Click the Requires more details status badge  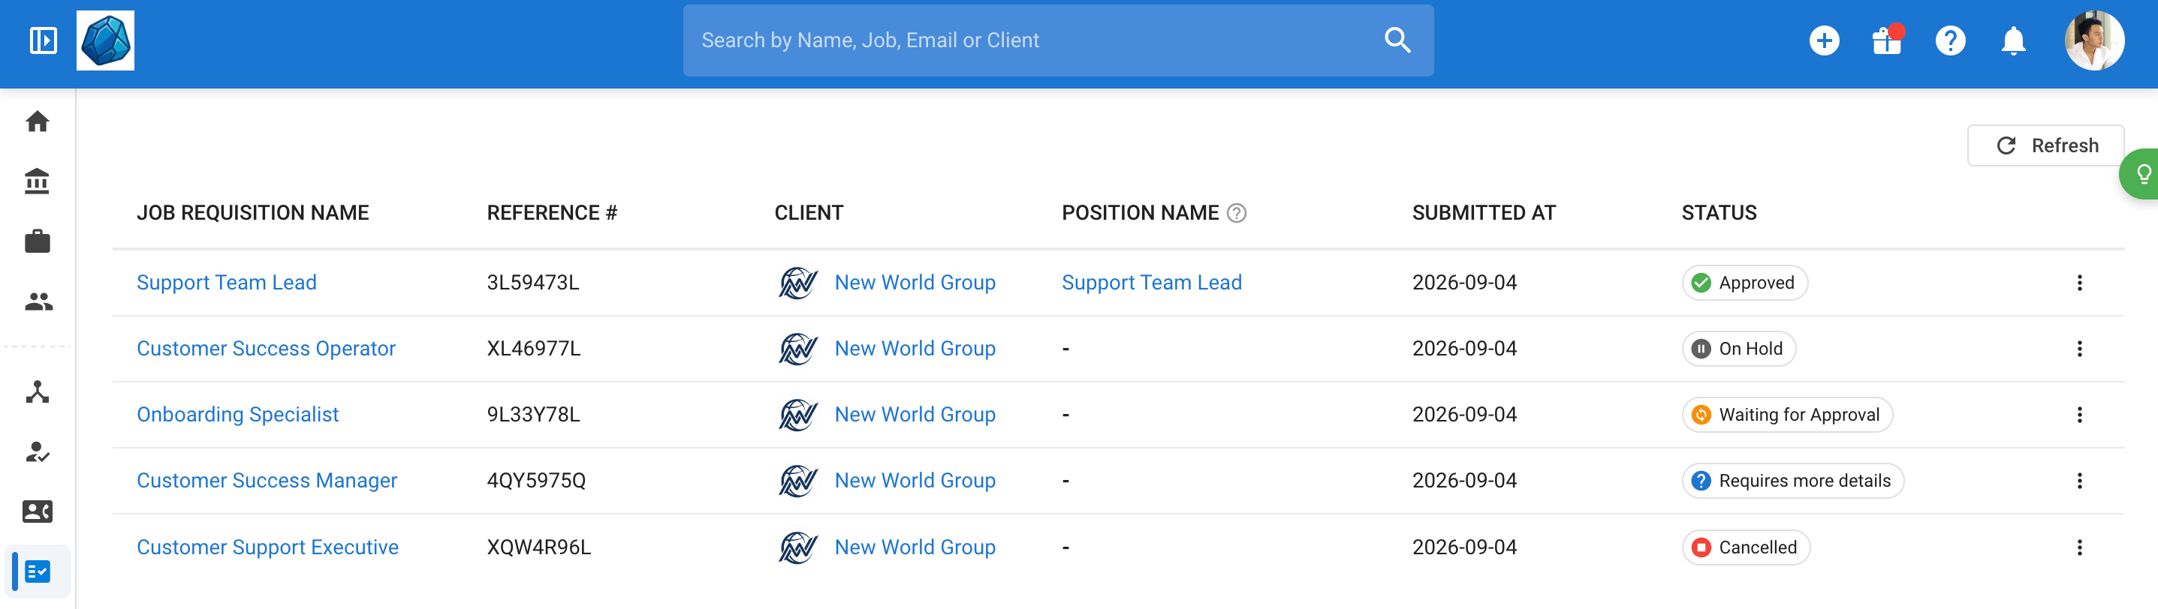coord(1793,481)
